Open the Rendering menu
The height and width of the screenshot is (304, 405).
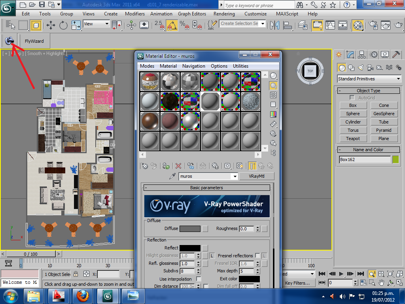pyautogui.click(x=224, y=14)
